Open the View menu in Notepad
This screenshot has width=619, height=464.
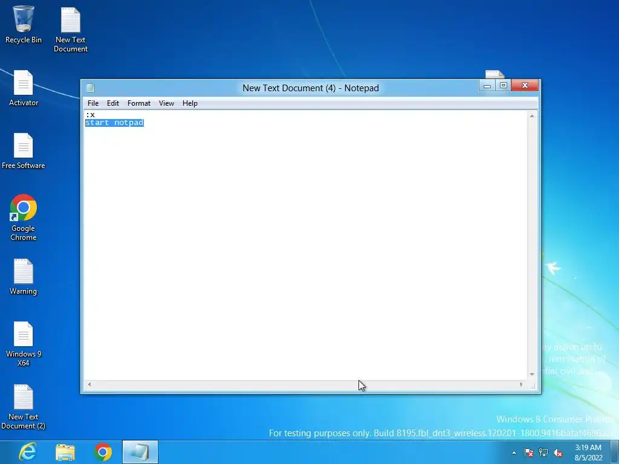[167, 103]
